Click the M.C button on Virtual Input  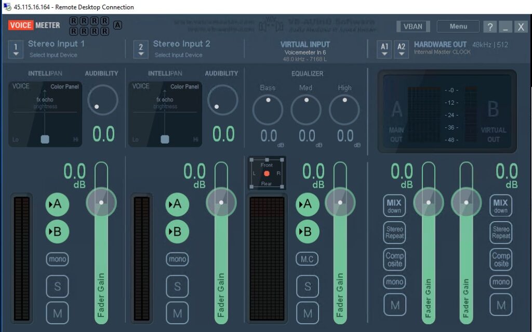click(308, 259)
